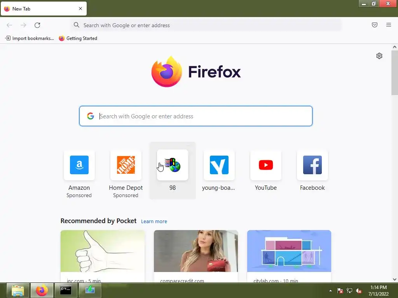Click the Google logo in search box

pyautogui.click(x=90, y=116)
